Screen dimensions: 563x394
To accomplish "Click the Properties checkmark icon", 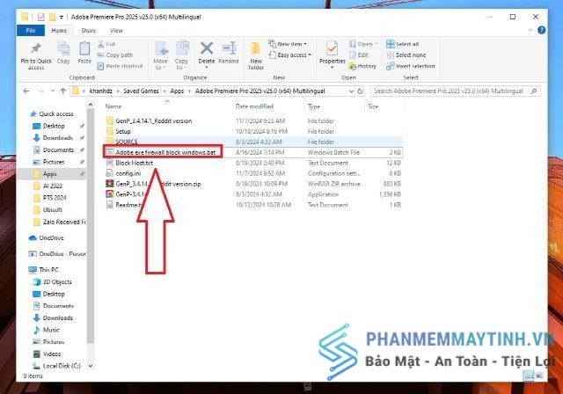I will point(332,48).
